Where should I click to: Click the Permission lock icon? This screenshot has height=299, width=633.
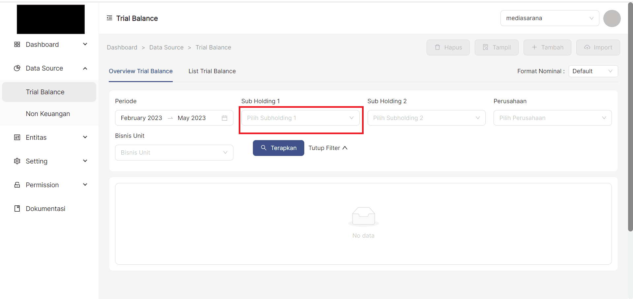point(17,185)
